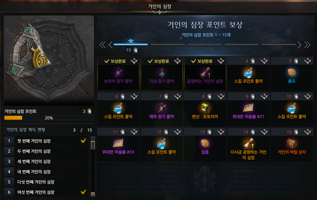Click the 위대한 미술품 #33 icon
317x200 pixels.
(118, 143)
